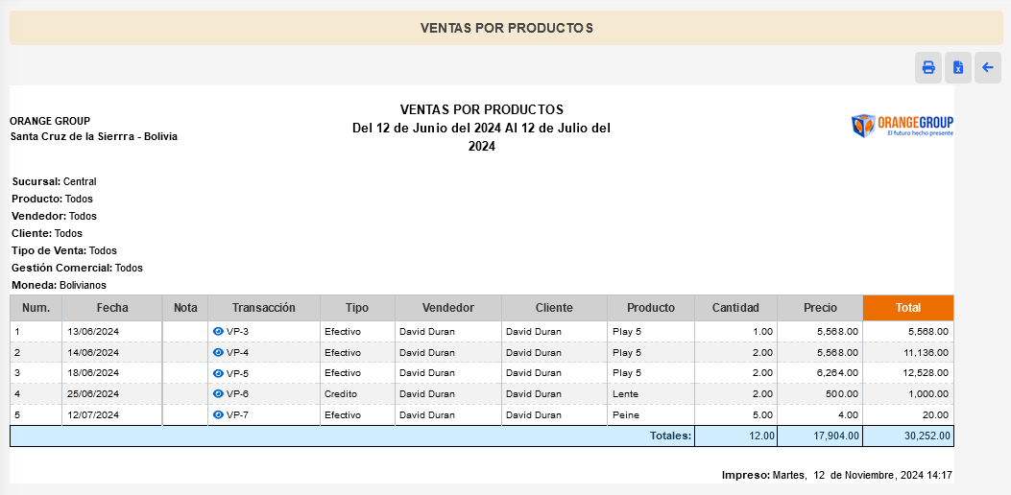1011x495 pixels.
Task: Click the Orange Group logo
Action: coord(903,125)
